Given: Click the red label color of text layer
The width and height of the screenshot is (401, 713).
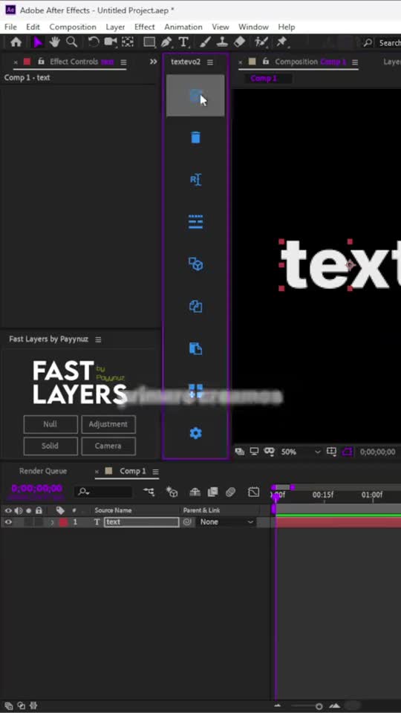Looking at the screenshot, I should [x=63, y=522].
